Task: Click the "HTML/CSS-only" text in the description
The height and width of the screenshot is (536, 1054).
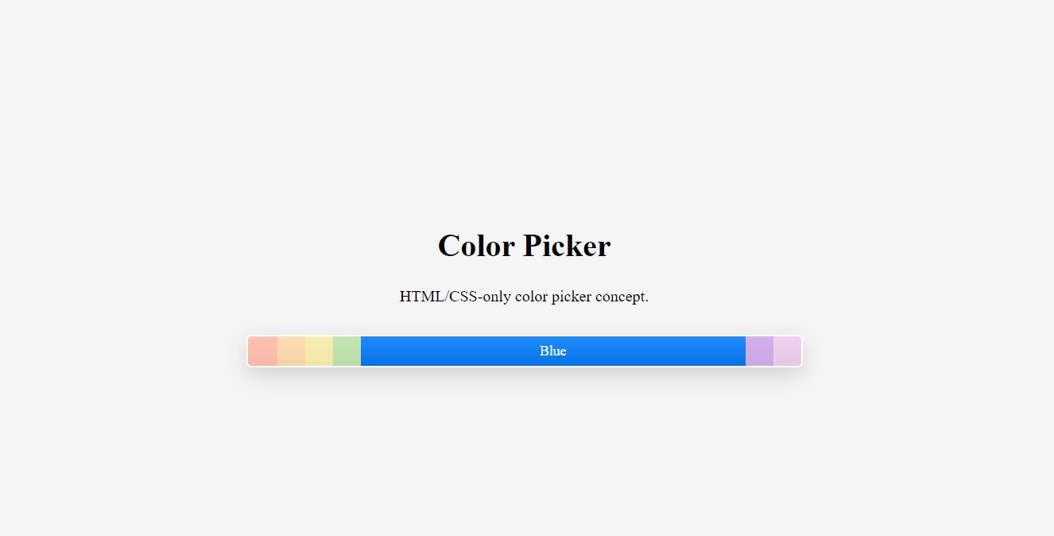Action: [x=455, y=297]
